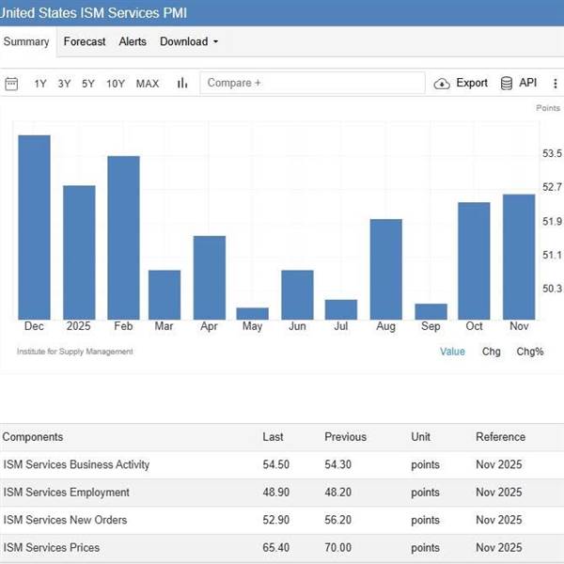This screenshot has height=564, width=564.
Task: Expand the Download dropdown menu
Action: pos(189,41)
